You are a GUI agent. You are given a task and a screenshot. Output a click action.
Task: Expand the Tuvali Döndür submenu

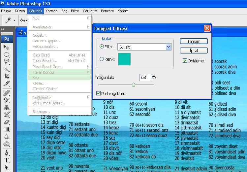tap(59, 72)
